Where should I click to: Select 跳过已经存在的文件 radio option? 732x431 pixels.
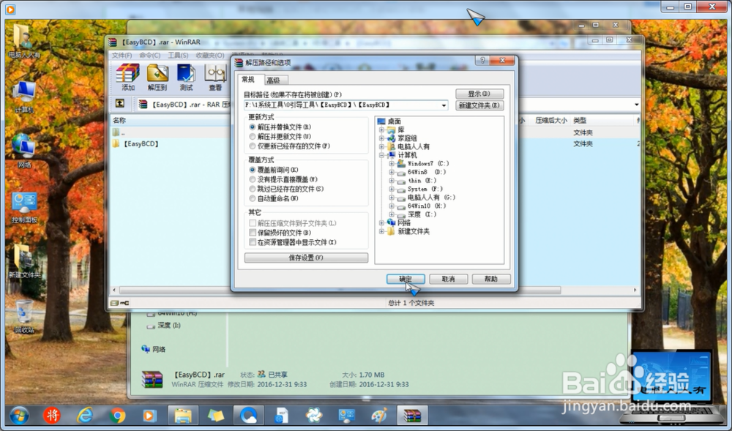253,189
